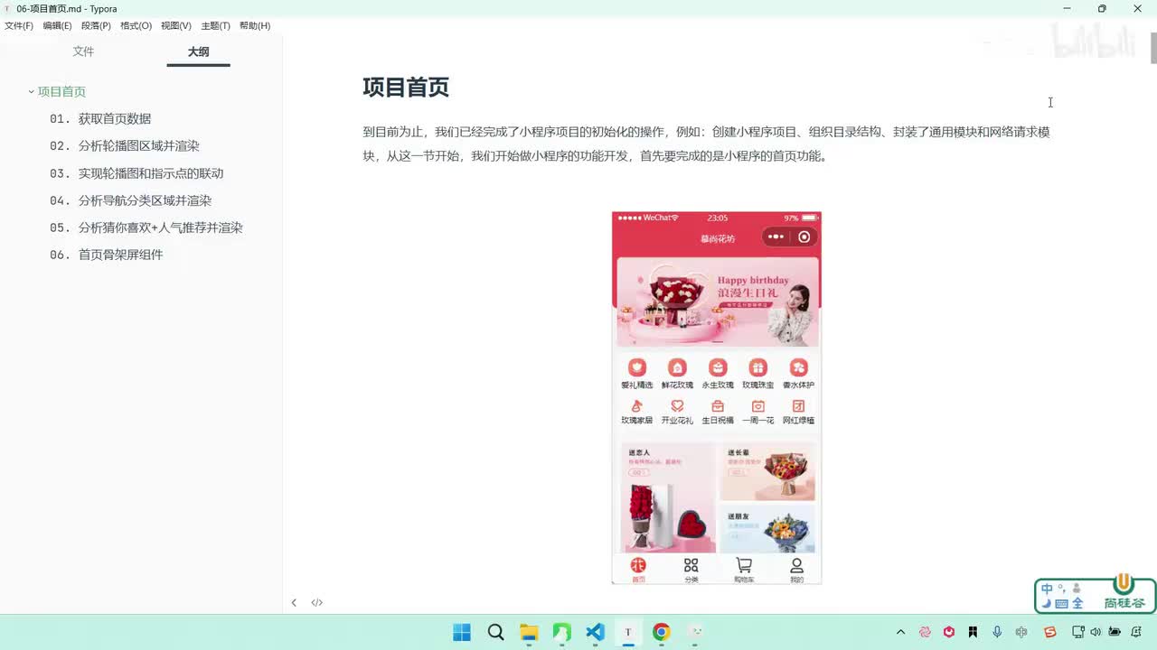Switch to the 文件 sidebar tab
Image resolution: width=1157 pixels, height=650 pixels.
pos(83,51)
